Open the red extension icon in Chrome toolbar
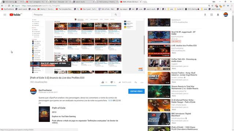The width and height of the screenshot is (234, 131). 216,6
